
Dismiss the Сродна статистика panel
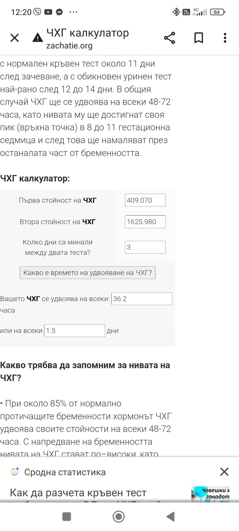pyautogui.click(x=224, y=472)
